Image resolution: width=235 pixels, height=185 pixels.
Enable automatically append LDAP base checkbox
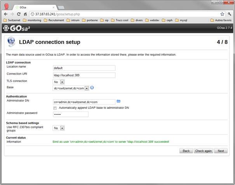[x=55, y=108]
